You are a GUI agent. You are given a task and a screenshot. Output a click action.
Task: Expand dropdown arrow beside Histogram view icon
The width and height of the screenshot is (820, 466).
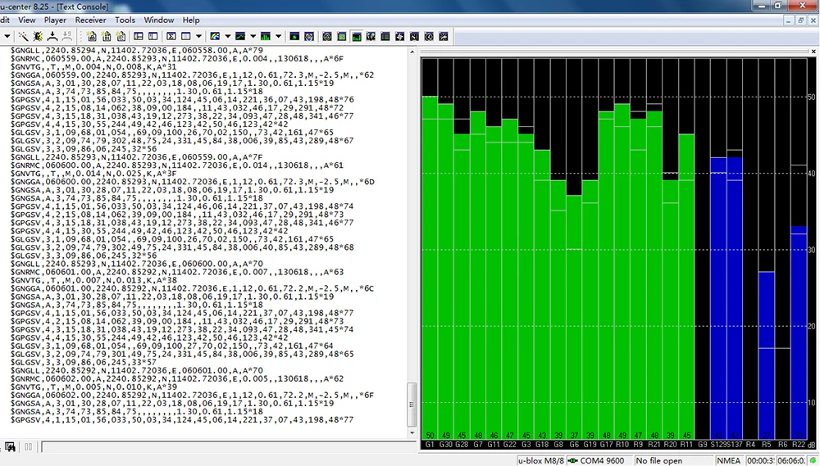point(278,37)
